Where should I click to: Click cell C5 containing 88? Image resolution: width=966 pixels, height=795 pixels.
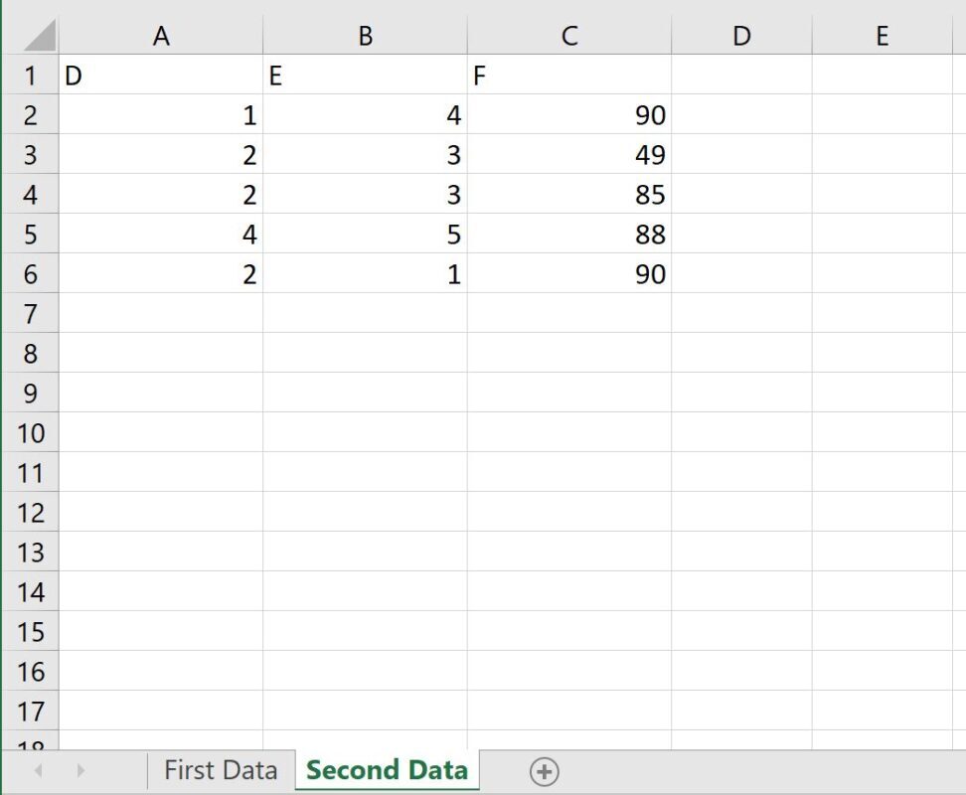(569, 234)
